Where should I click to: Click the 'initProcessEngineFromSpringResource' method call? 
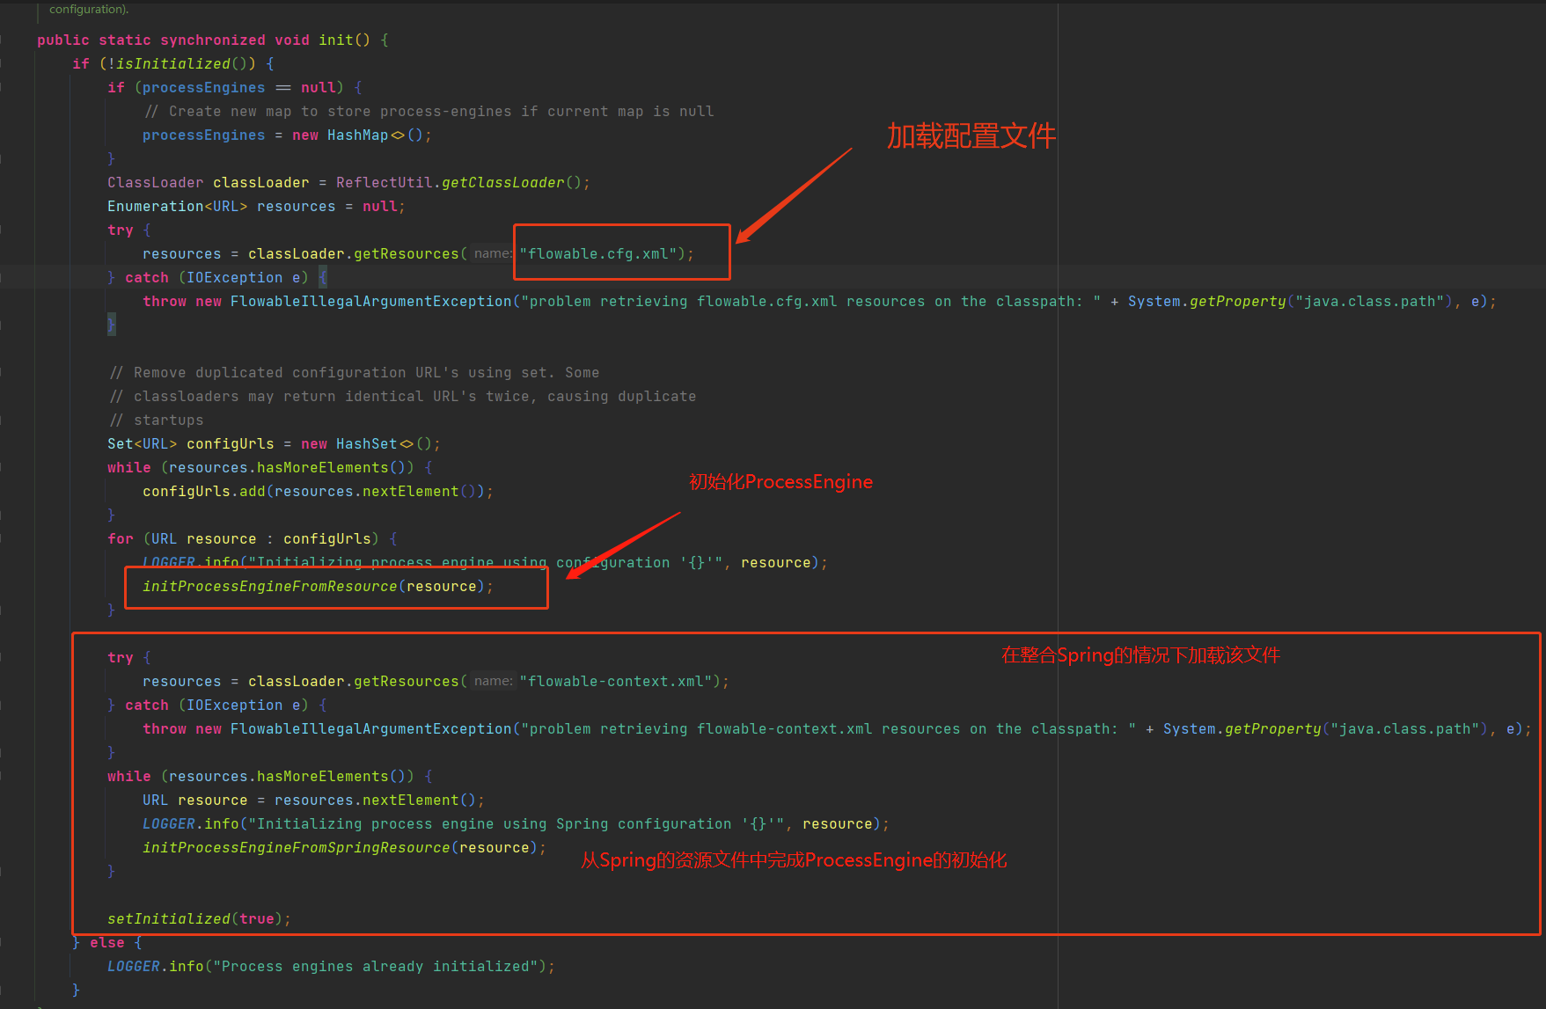[296, 848]
